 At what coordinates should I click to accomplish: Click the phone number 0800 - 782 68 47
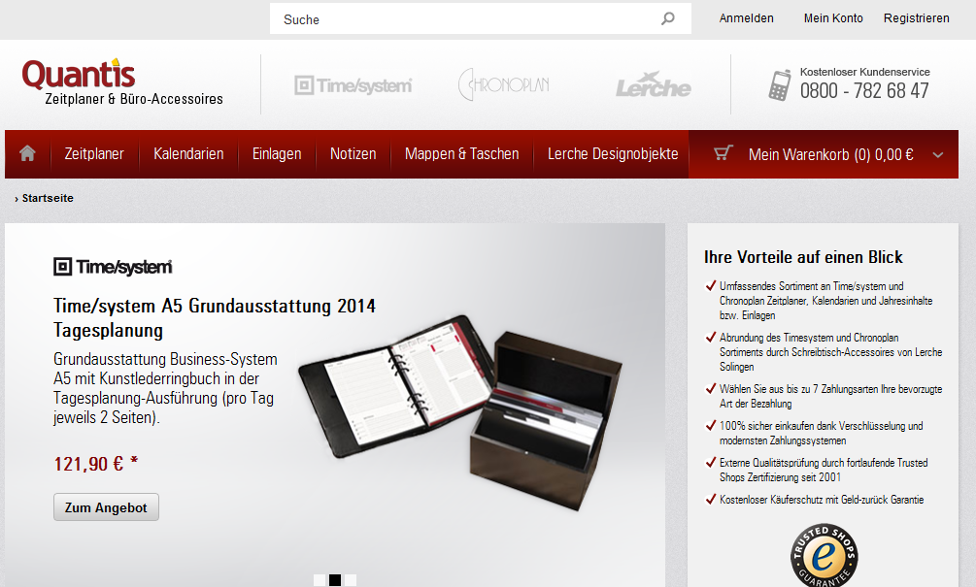[864, 91]
